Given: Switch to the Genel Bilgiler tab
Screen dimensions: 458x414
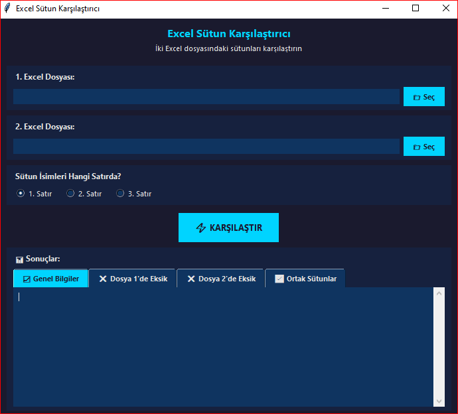Looking at the screenshot, I should pyautogui.click(x=51, y=279).
